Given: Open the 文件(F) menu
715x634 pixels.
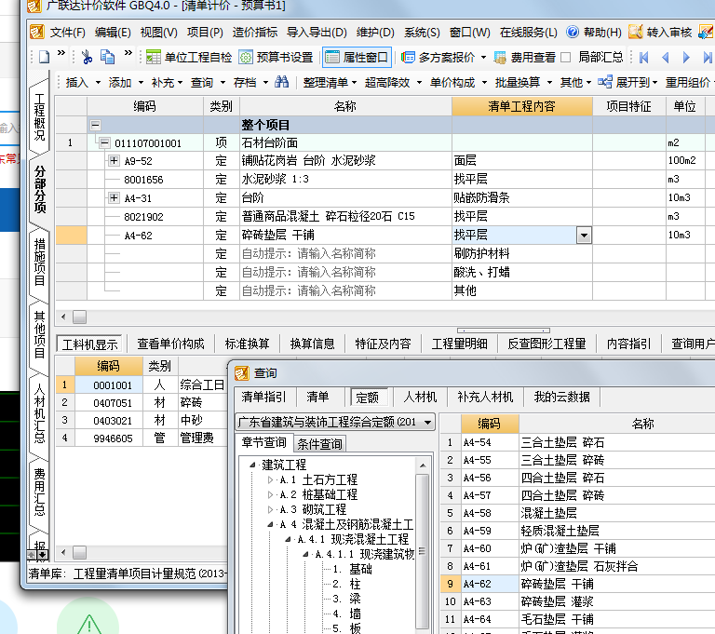Looking at the screenshot, I should point(67,32).
